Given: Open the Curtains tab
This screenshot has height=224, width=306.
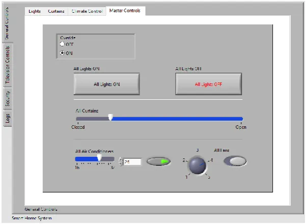Looking at the screenshot, I should tap(56, 11).
